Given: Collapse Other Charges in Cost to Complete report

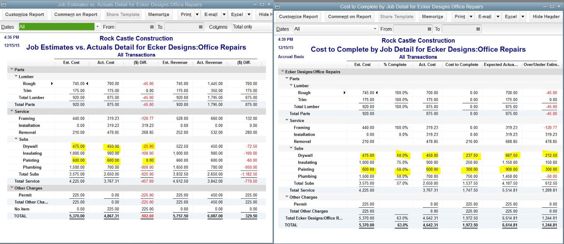Looking at the screenshot, I should point(287,197).
